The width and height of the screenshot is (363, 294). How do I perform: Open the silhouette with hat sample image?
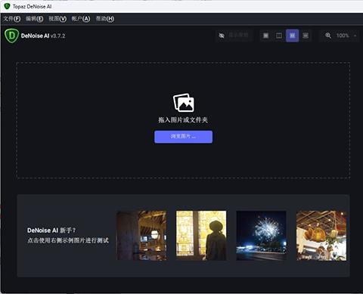point(201,236)
